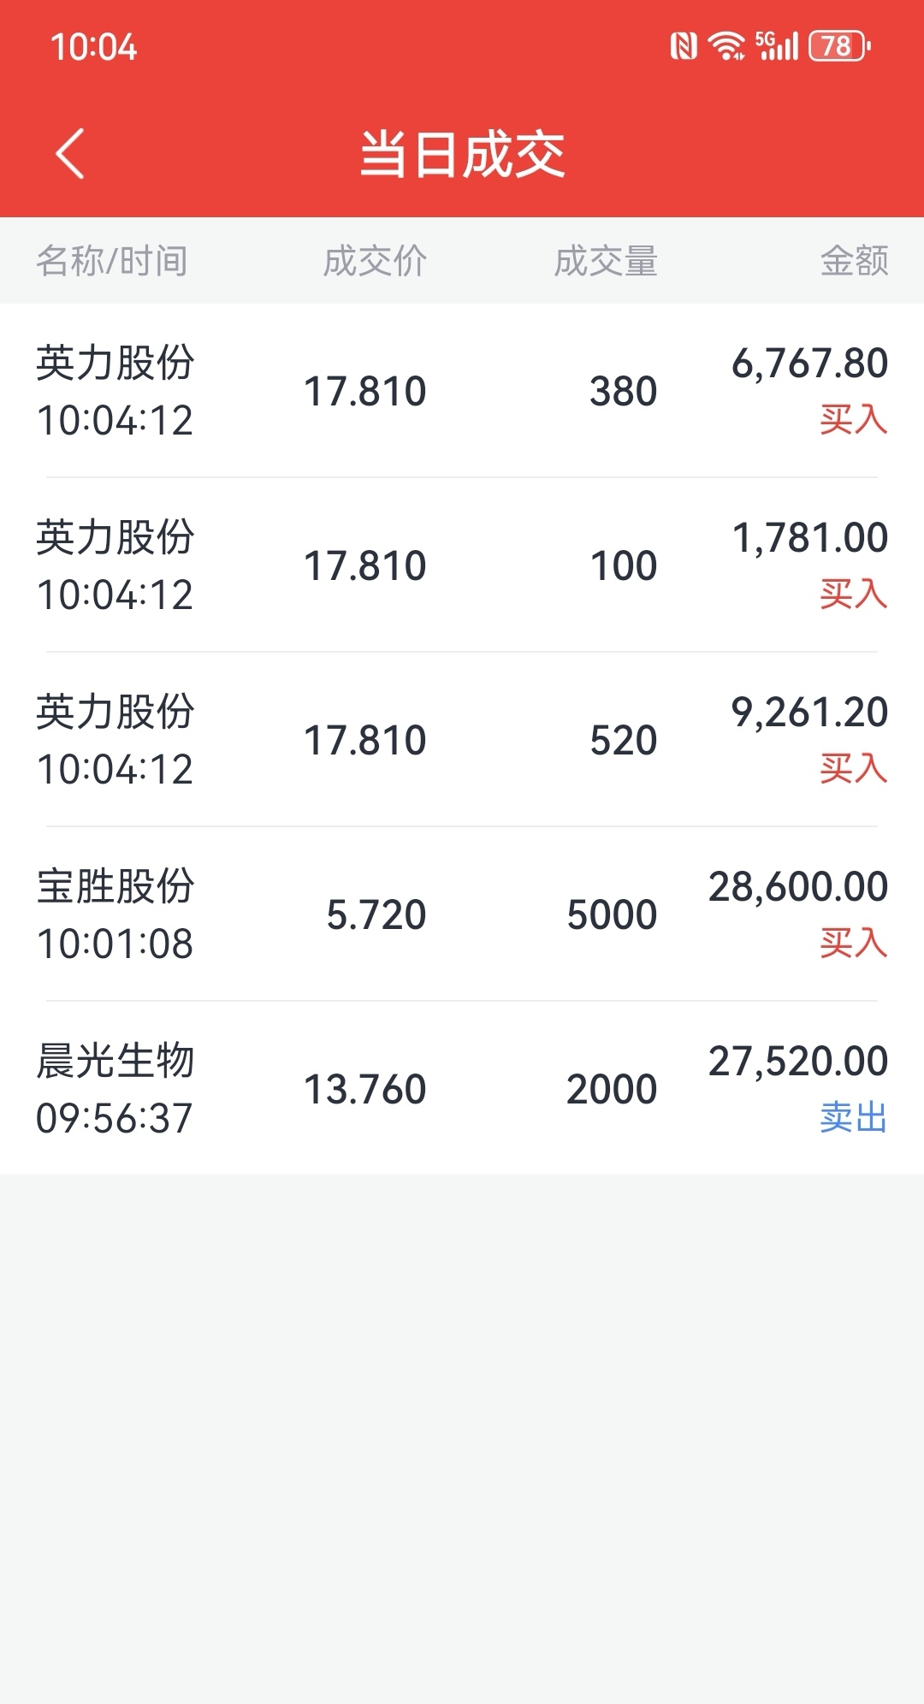Image resolution: width=924 pixels, height=1704 pixels.
Task: Tap the Wi-Fi status icon
Action: [727, 46]
